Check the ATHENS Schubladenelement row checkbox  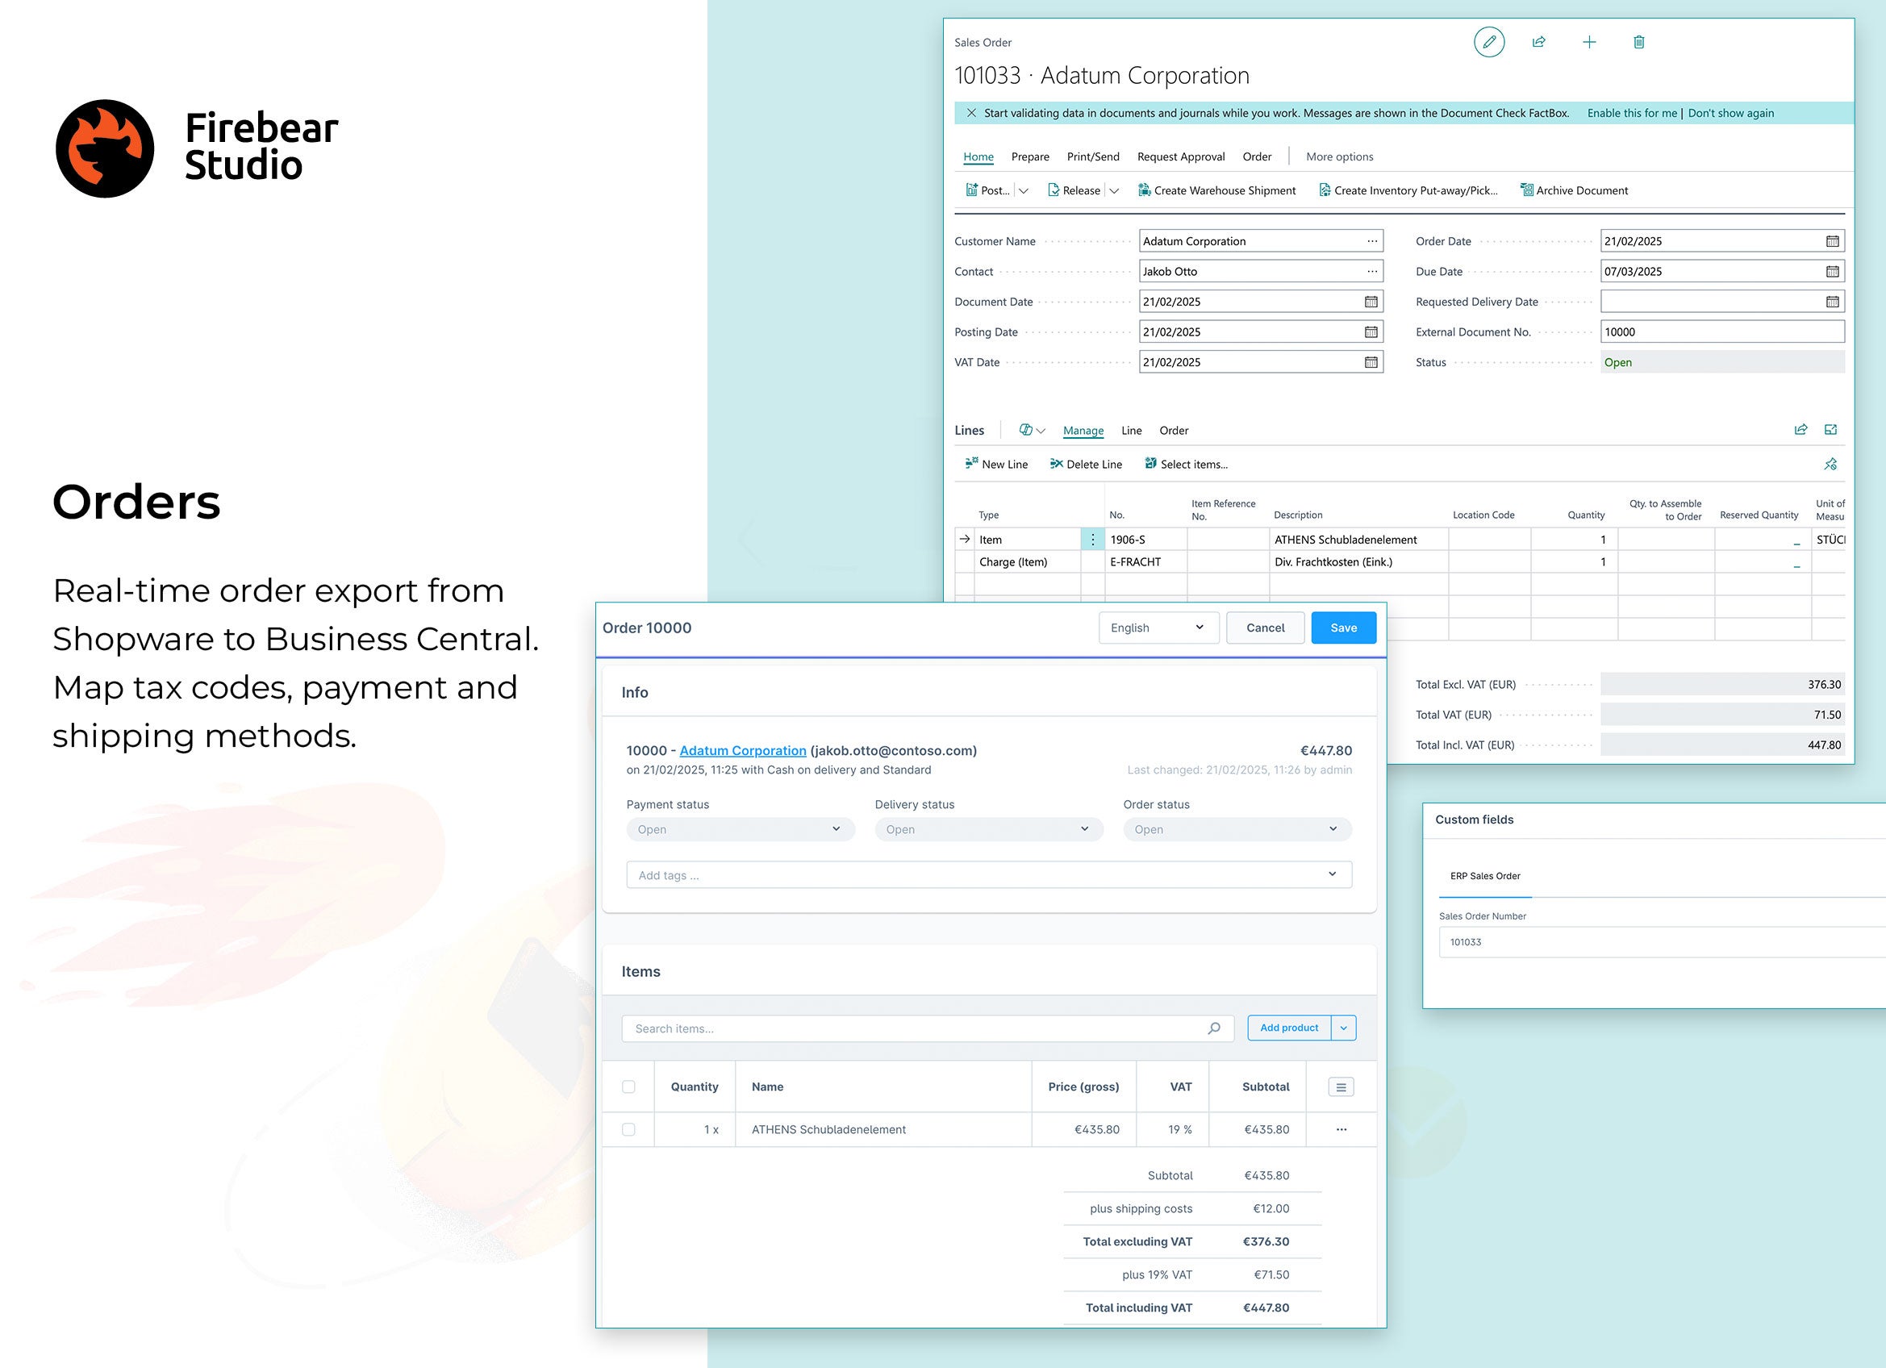pyautogui.click(x=628, y=1129)
